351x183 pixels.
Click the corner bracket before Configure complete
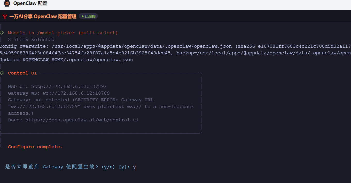click(1, 146)
